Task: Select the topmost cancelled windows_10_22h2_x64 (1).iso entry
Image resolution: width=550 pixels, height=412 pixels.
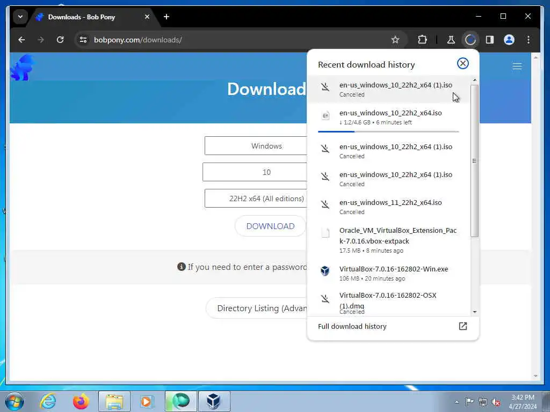Action: [389, 90]
